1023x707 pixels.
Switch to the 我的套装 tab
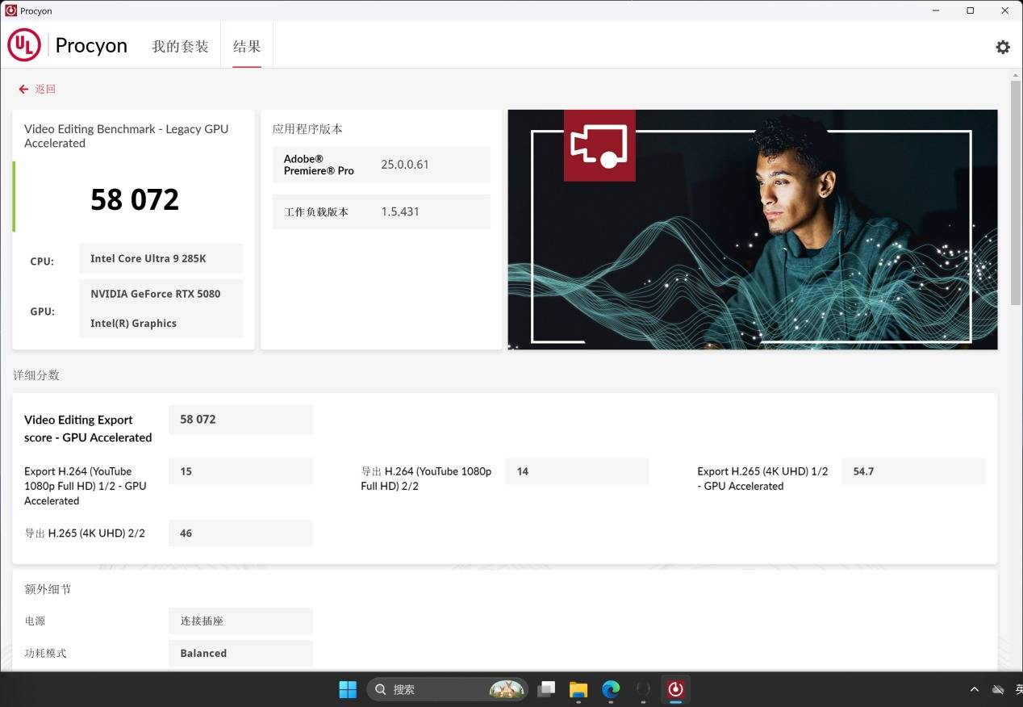click(180, 46)
